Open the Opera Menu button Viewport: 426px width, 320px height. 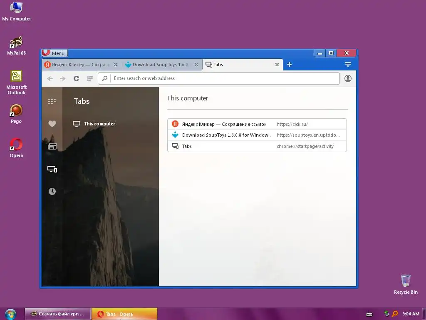pyautogui.click(x=54, y=53)
